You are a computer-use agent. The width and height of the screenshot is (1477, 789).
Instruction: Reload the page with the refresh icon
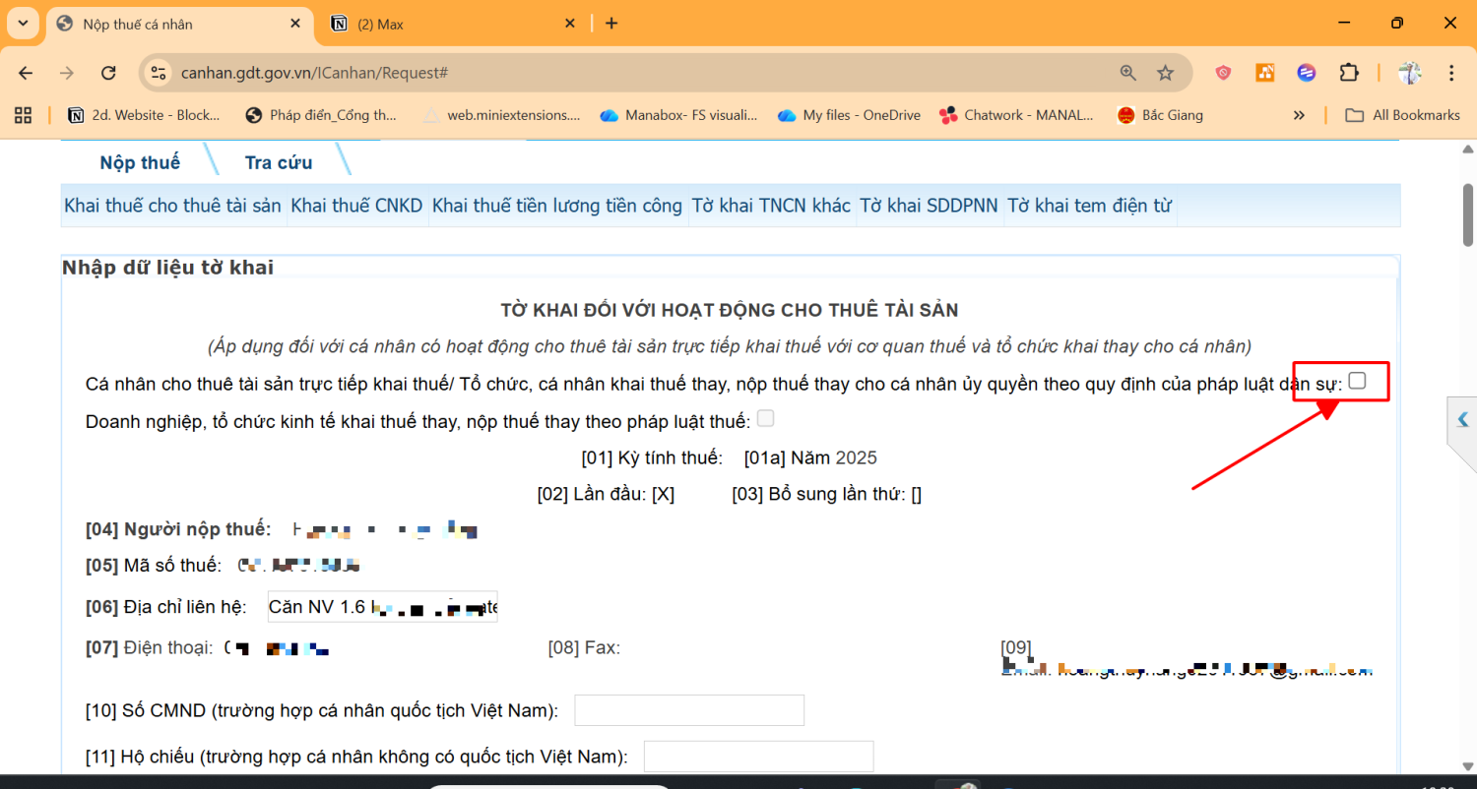coord(109,73)
